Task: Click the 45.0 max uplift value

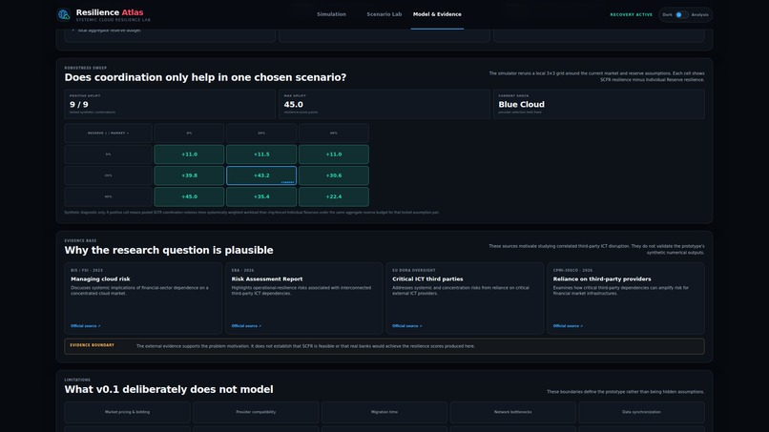Action: point(293,105)
